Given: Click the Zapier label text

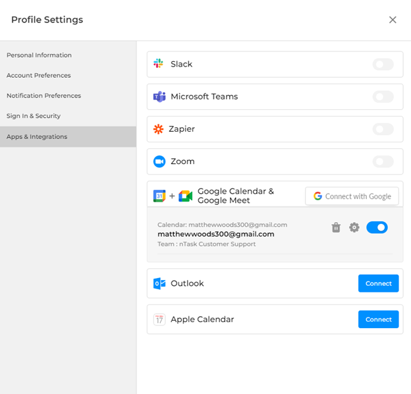Looking at the screenshot, I should [182, 129].
